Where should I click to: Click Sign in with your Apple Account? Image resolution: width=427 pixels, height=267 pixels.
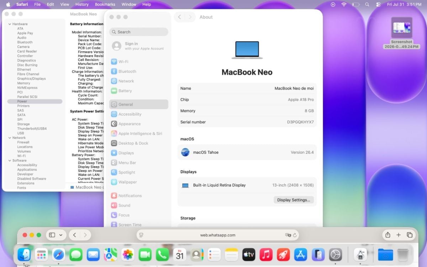[138, 46]
